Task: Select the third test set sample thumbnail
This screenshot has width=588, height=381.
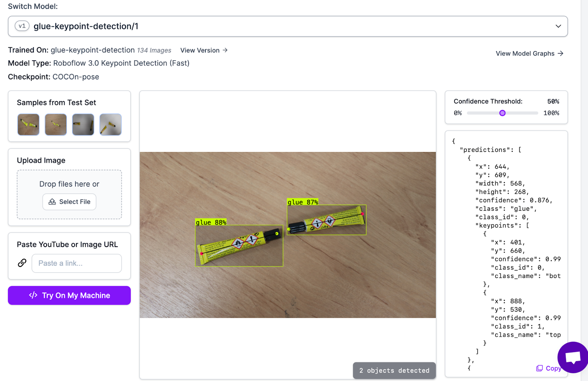Action: point(83,124)
